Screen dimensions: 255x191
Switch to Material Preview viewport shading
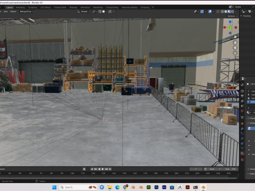point(229,12)
